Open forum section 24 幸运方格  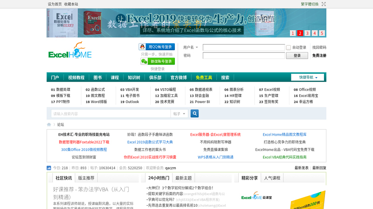click(x=304, y=102)
